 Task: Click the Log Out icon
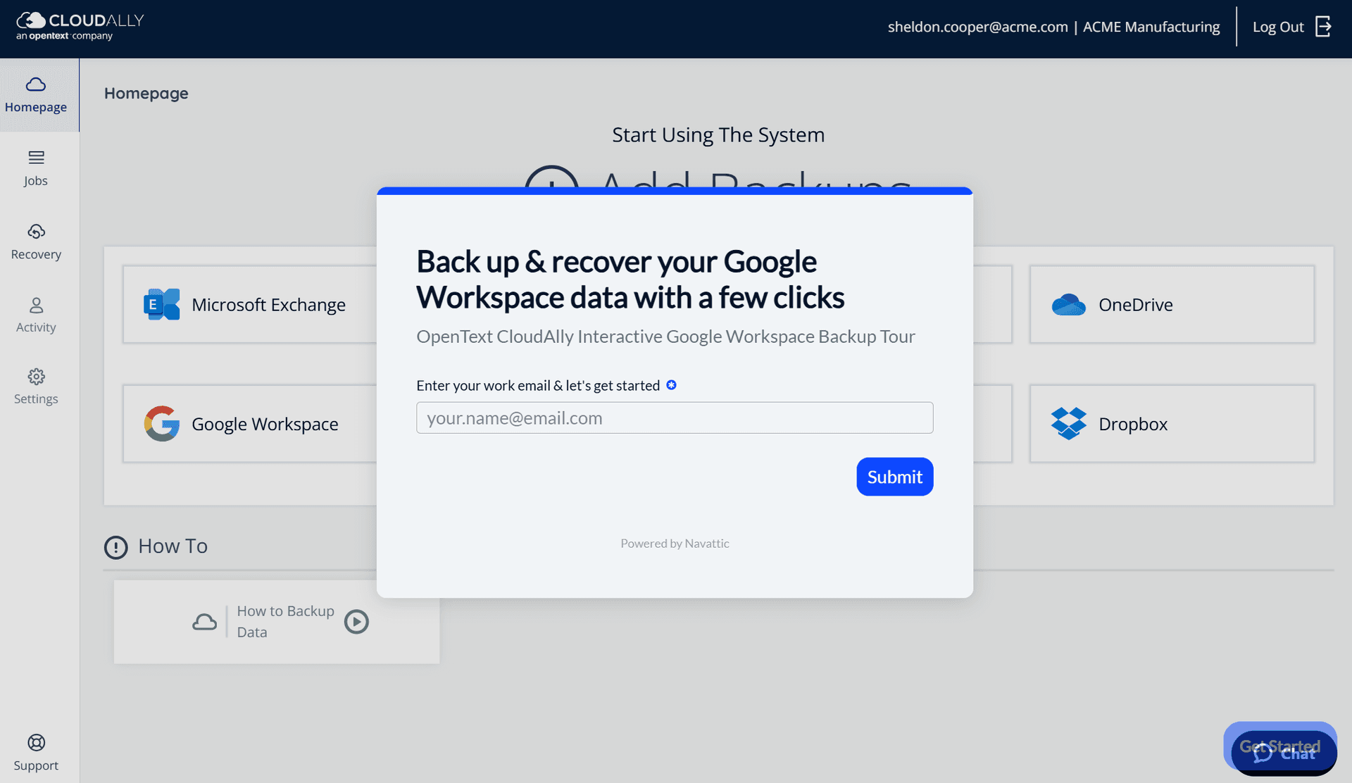1323,26
